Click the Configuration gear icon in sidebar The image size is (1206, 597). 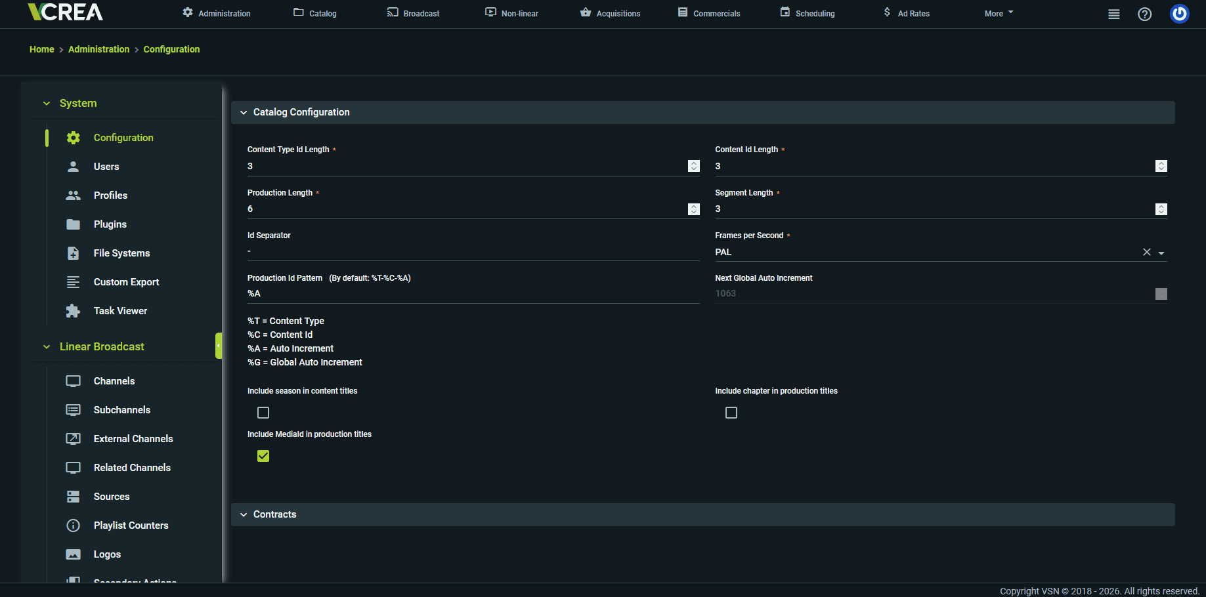click(74, 138)
